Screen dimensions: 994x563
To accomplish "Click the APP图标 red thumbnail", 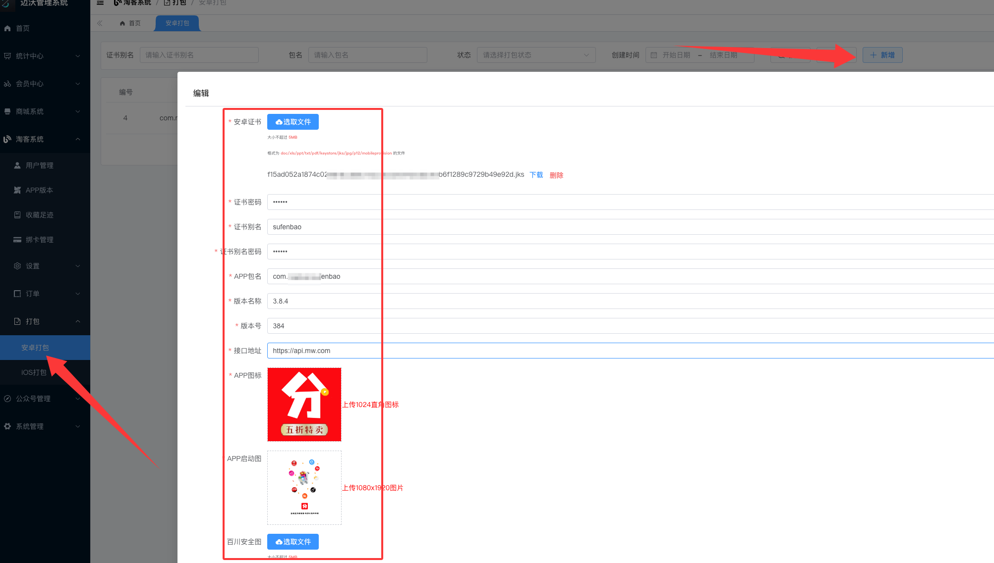I will pos(304,405).
